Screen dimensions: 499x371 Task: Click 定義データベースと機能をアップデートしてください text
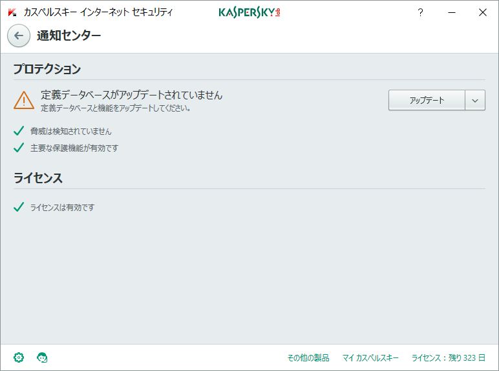[116, 108]
